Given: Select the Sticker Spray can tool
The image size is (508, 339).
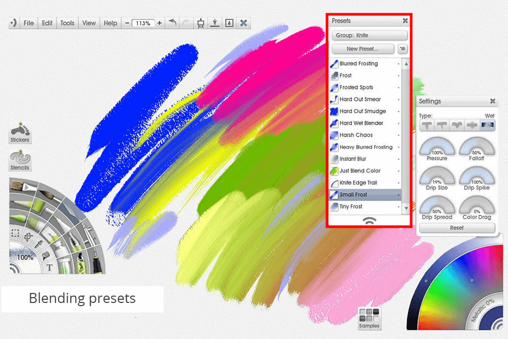Looking at the screenshot, I should [x=80, y=262].
